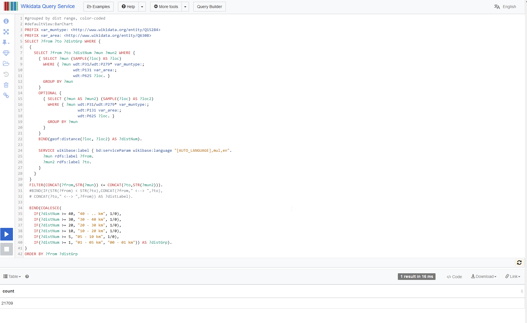Open the Examples dialog
Image resolution: width=527 pixels, height=323 pixels.
[x=98, y=7]
